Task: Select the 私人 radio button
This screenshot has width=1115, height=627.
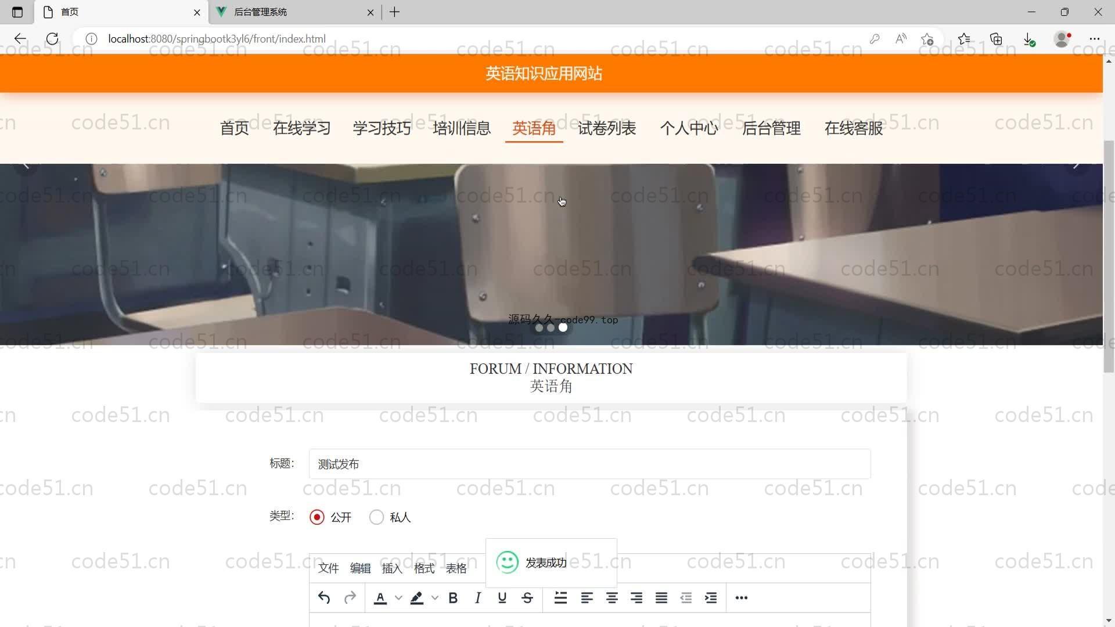Action: tap(376, 517)
